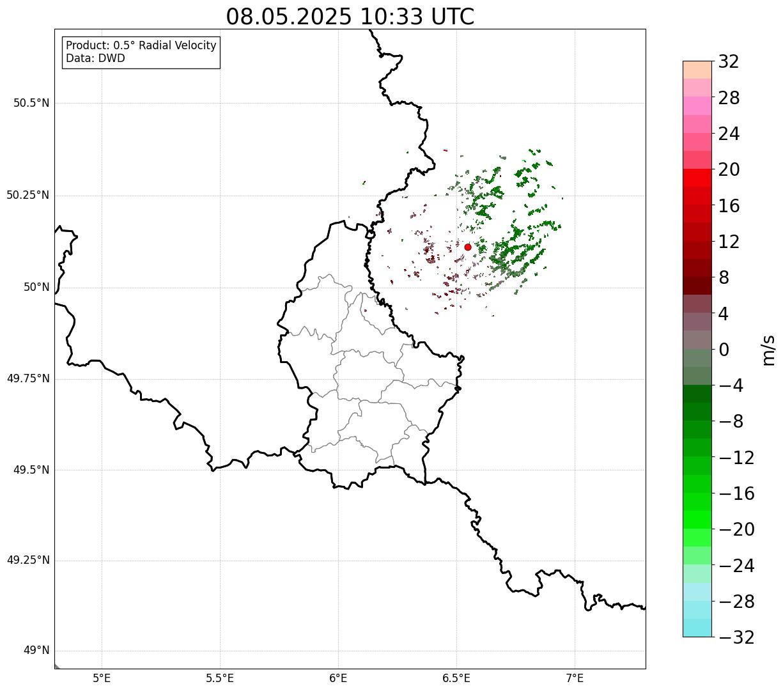Click the colorbar value 12

(729, 242)
